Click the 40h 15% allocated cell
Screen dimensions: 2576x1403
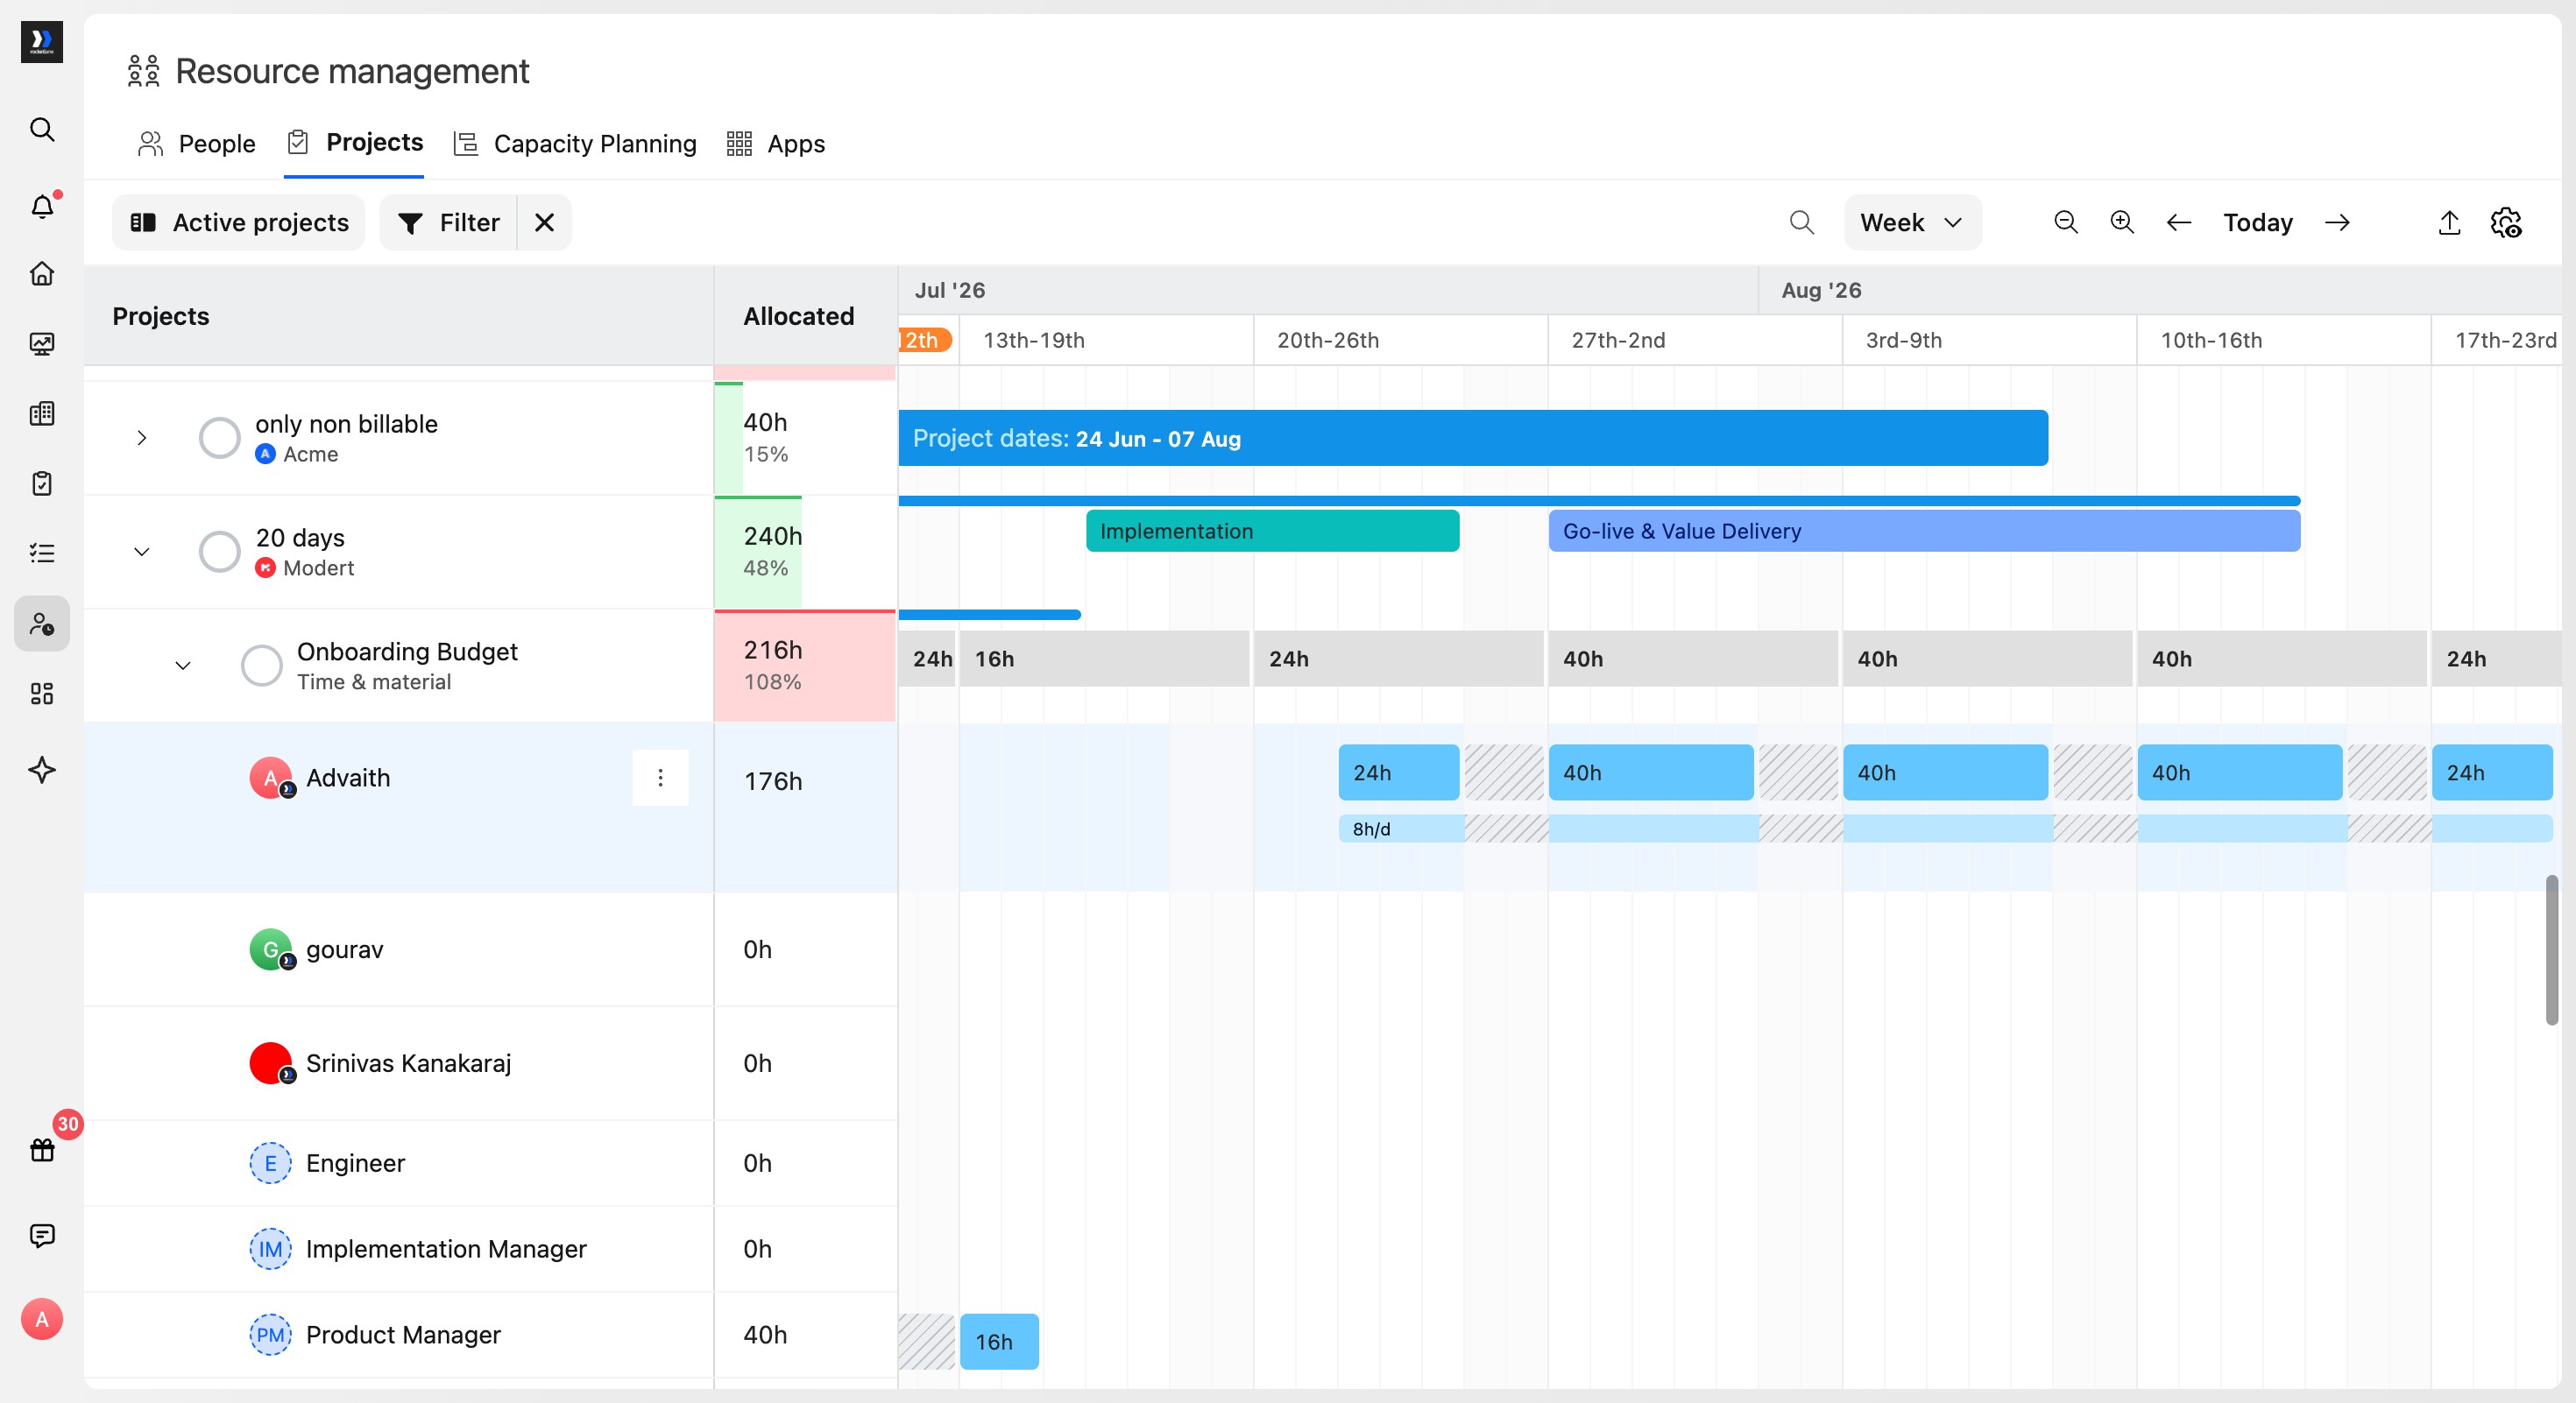(x=804, y=438)
